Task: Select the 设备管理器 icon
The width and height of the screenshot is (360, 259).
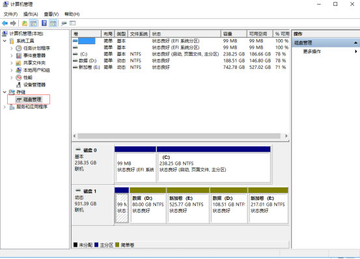Action: pyautogui.click(x=19, y=85)
